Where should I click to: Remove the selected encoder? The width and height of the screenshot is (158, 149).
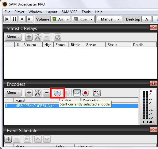tap(47, 93)
